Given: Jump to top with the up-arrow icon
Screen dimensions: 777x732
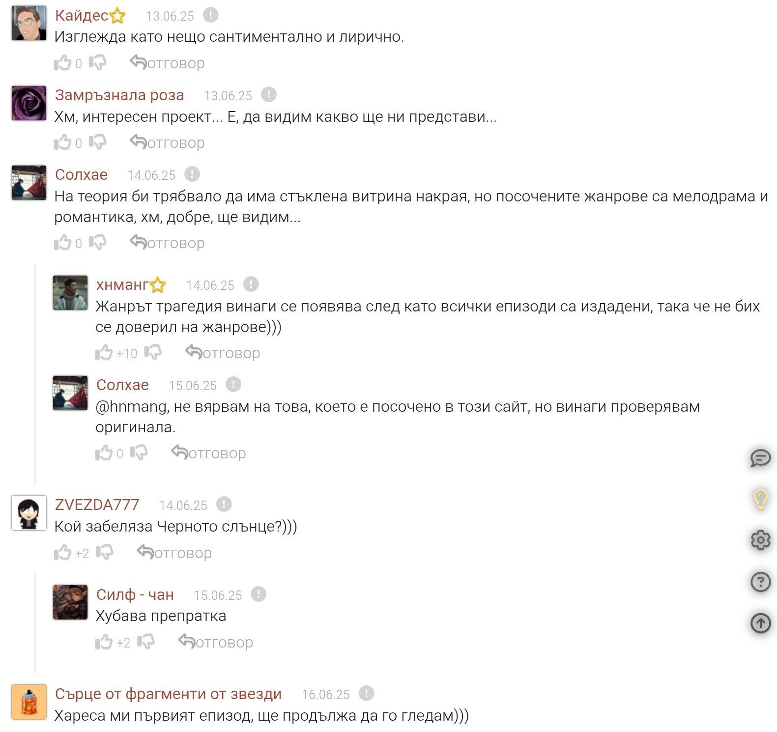Looking at the screenshot, I should [x=760, y=623].
